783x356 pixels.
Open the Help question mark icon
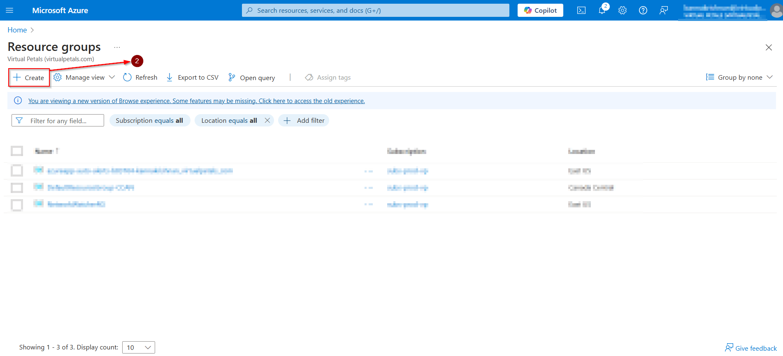[643, 10]
